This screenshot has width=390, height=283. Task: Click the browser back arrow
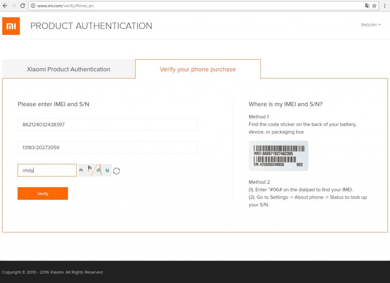pos(5,5)
